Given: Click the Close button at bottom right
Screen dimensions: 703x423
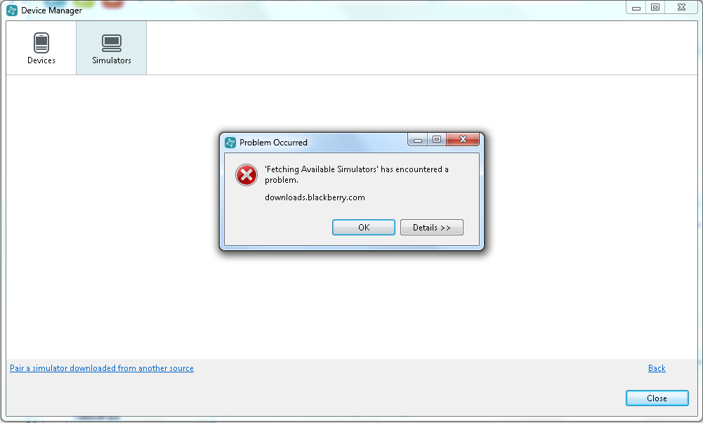Looking at the screenshot, I should [657, 398].
